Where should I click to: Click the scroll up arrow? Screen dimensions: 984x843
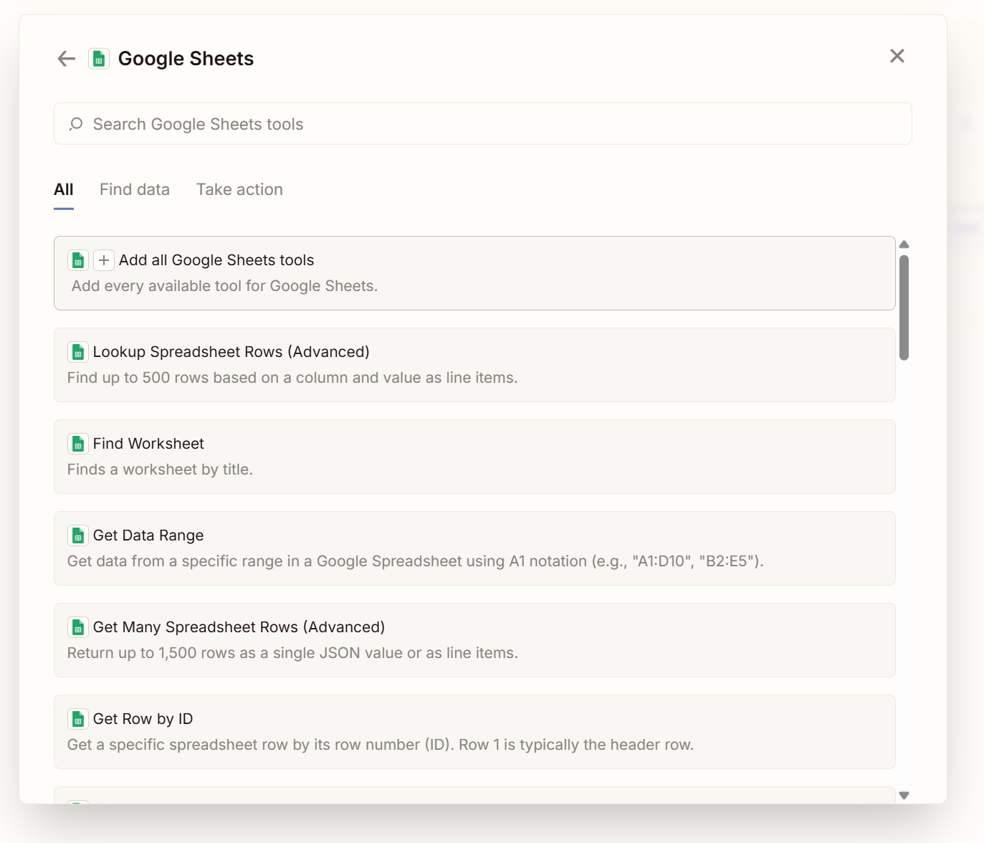coord(904,244)
